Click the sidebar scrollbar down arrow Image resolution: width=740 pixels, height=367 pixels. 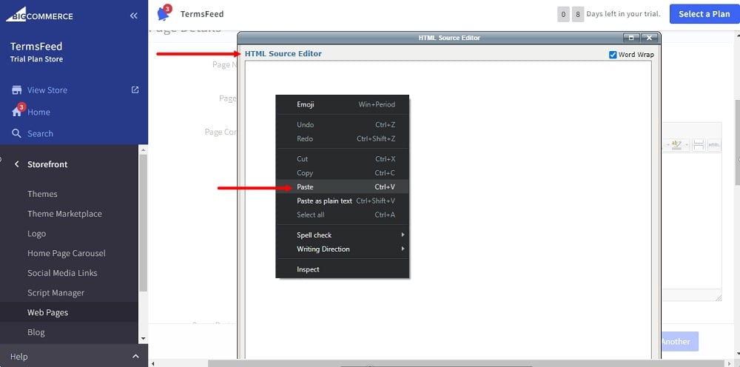pyautogui.click(x=144, y=339)
